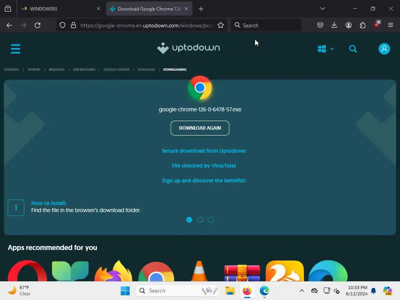Click the Windows taskbar Search box
Viewport: 400px width, 300px height.
pos(178,291)
